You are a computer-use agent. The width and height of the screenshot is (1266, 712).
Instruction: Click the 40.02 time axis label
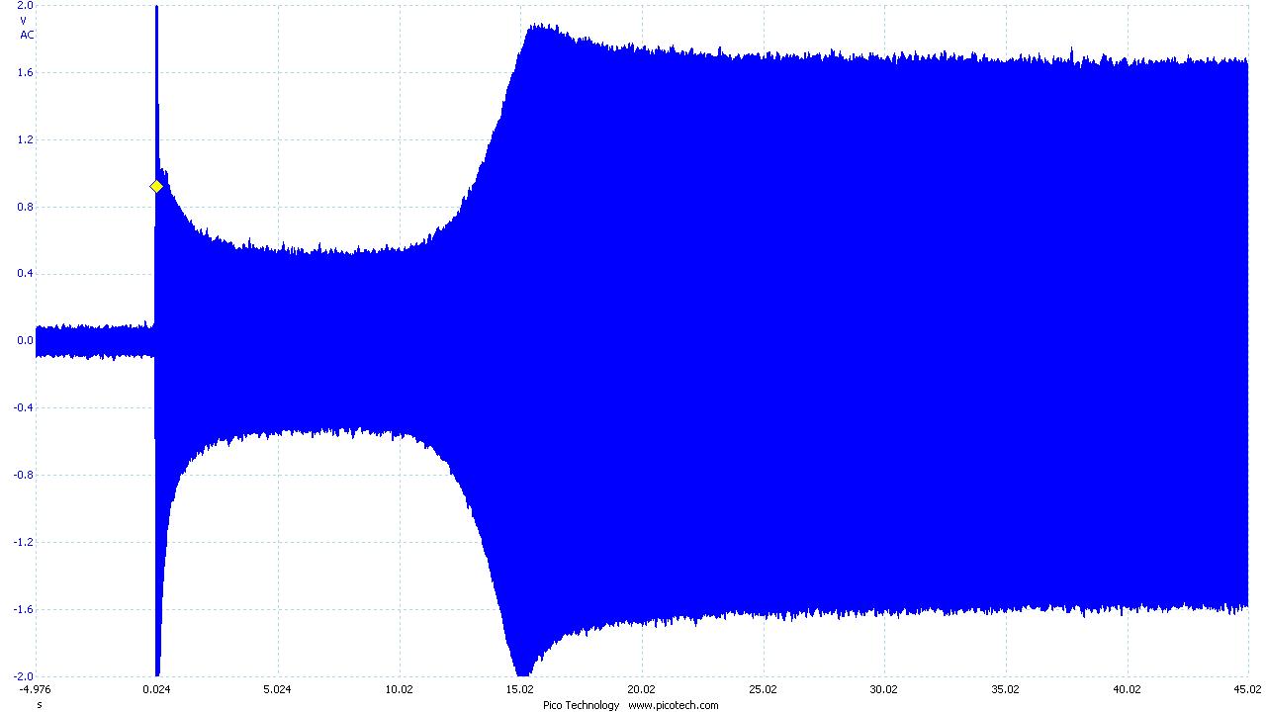[x=1127, y=689]
